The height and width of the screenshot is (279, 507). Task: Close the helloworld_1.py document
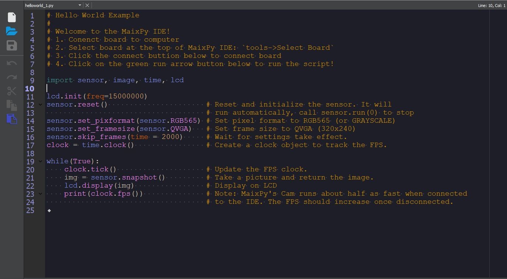coord(87,5)
